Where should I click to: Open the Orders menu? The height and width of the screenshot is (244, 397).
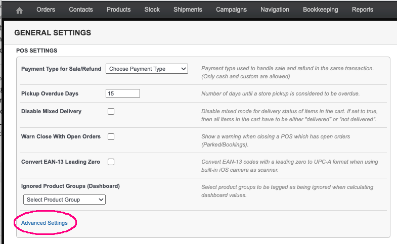(46, 10)
